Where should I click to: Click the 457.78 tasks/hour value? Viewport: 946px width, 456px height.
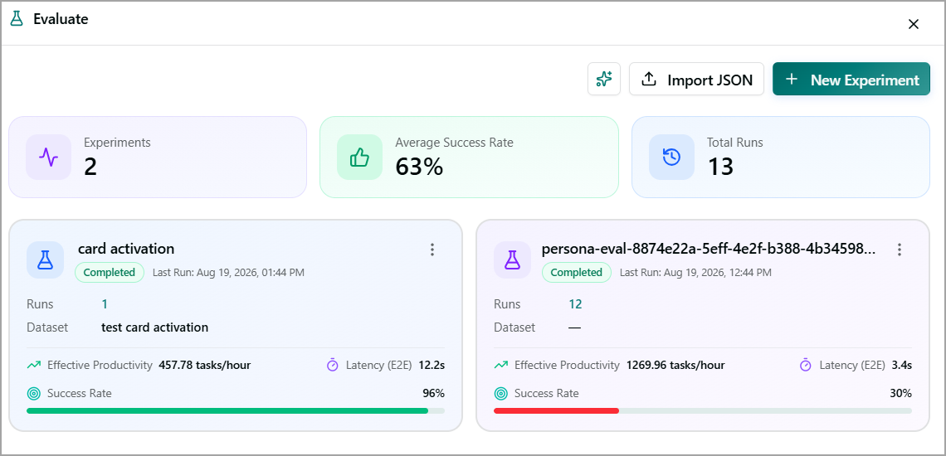(x=204, y=365)
